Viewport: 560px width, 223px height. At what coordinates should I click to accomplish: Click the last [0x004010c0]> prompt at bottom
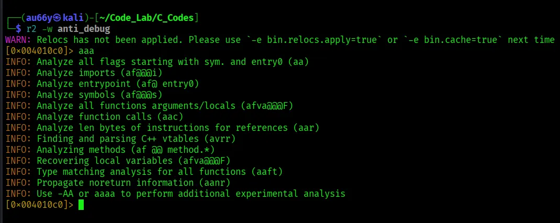(x=37, y=205)
